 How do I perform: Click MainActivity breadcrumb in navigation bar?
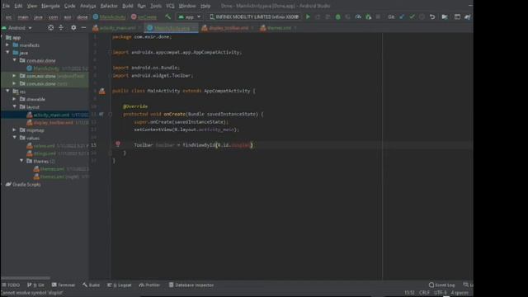tap(110, 16)
